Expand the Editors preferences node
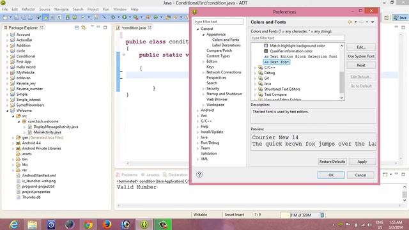 click(x=203, y=61)
